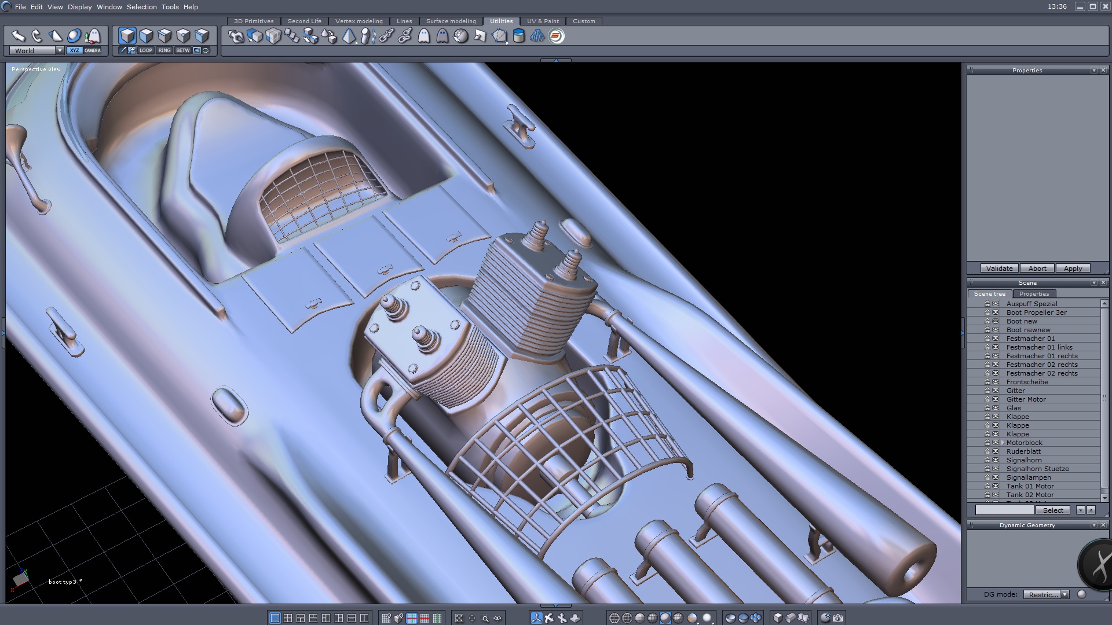Switch to the Vertex modeling tab
Viewport: 1112px width, 625px height.
tap(359, 21)
